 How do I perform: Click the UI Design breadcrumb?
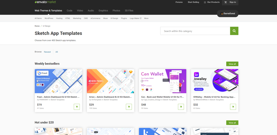pyautogui.click(x=47, y=26)
